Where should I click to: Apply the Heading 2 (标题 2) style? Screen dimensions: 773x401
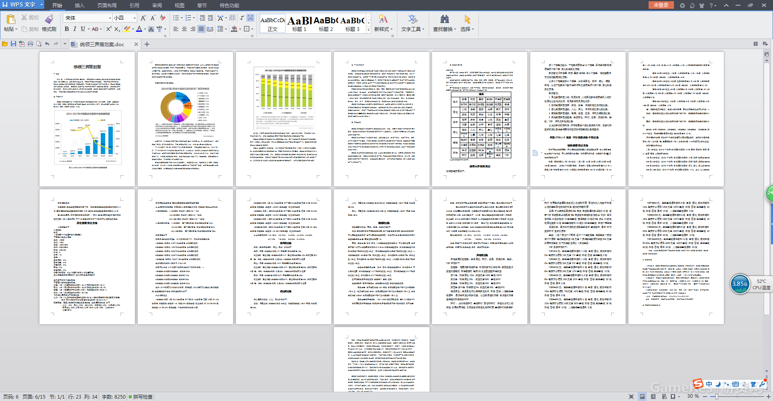(326, 24)
